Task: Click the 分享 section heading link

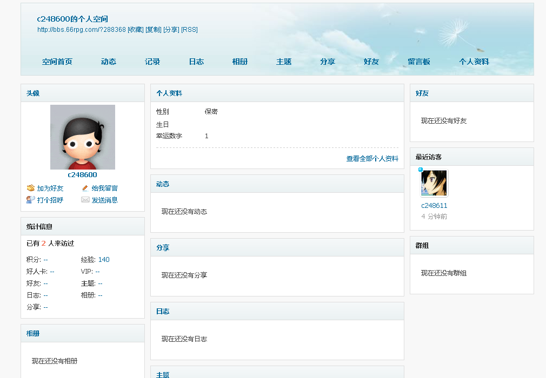Action: 163,248
